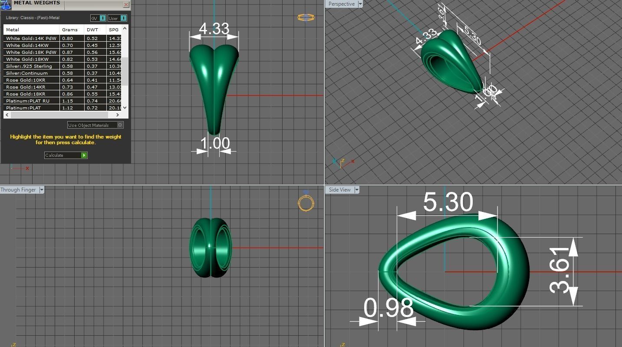Click the horizontal scrollbar track of the metal table
The image size is (622, 347).
tap(62, 115)
